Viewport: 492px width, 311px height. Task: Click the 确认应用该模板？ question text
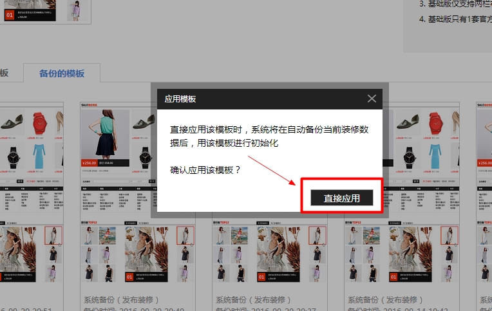click(x=205, y=170)
